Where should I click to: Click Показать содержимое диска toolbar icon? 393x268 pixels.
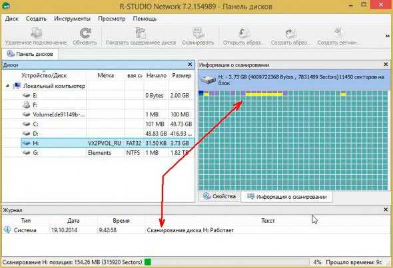(141, 33)
